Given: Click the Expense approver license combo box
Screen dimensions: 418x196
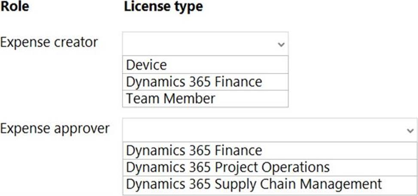Looking at the screenshot, I should pyautogui.click(x=270, y=130).
